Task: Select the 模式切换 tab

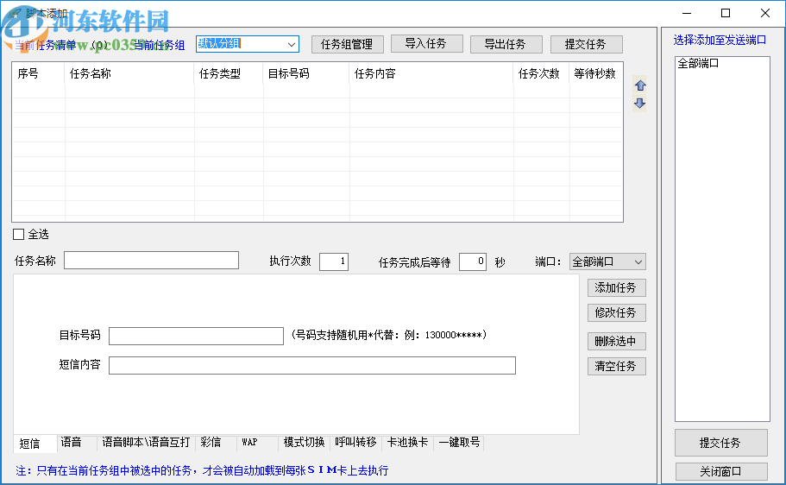Action: tap(304, 443)
